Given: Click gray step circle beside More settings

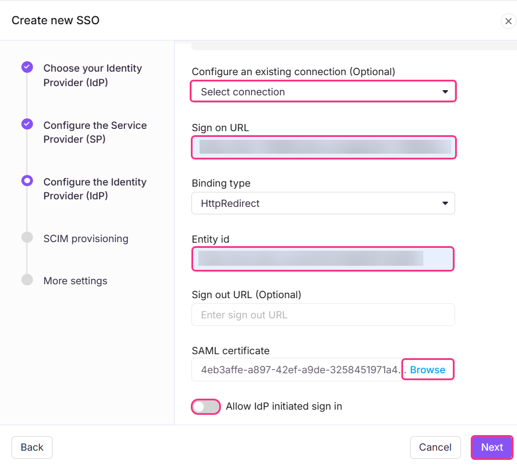Looking at the screenshot, I should tap(27, 280).
